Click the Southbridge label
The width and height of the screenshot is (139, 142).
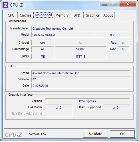(21, 49)
